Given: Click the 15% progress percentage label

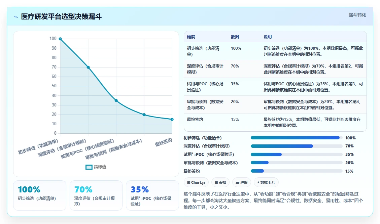Looking at the screenshot, I should coord(349,171).
